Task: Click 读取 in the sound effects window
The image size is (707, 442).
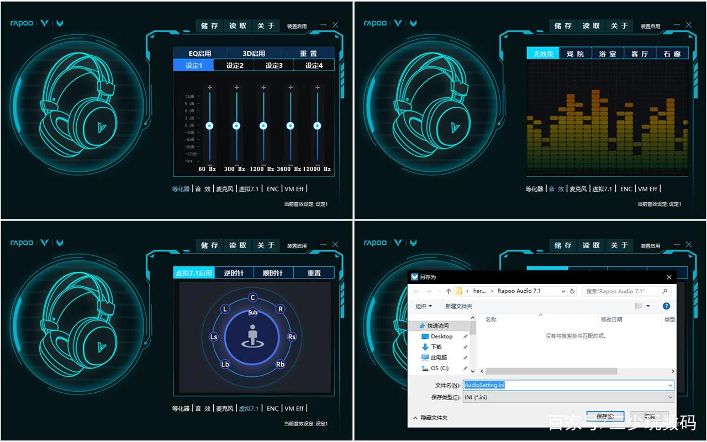Action: click(591, 25)
